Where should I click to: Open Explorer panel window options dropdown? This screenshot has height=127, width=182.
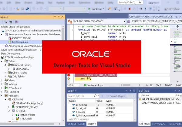tap(55, 17)
